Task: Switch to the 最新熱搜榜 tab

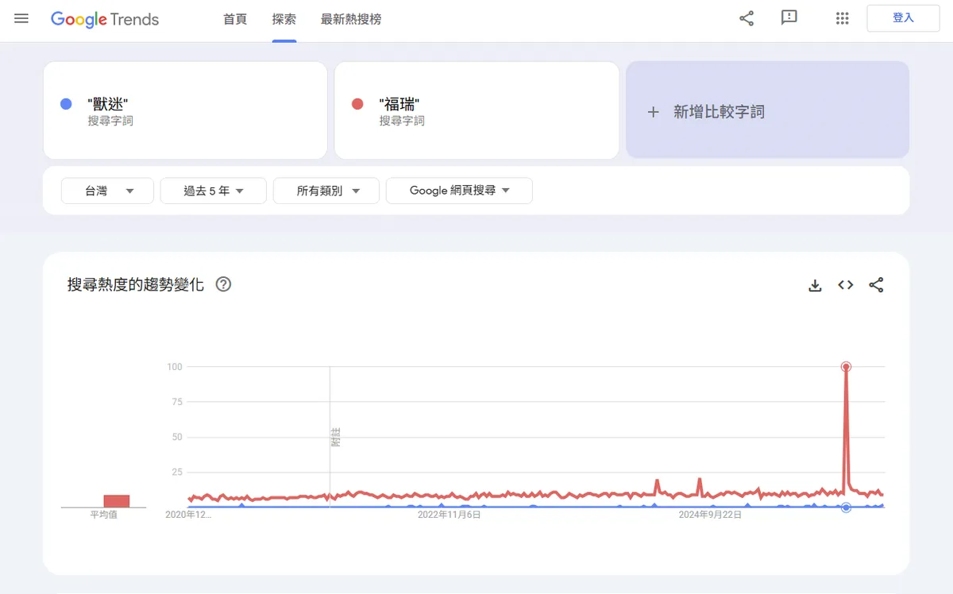Action: [x=351, y=19]
